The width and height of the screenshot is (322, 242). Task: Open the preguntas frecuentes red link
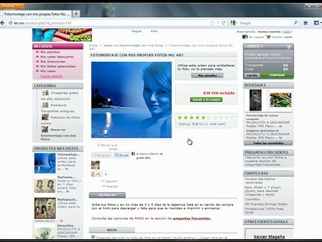(x=192, y=218)
